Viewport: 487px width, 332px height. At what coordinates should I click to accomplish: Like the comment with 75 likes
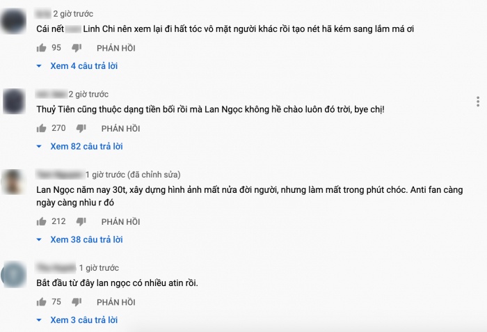tap(41, 302)
